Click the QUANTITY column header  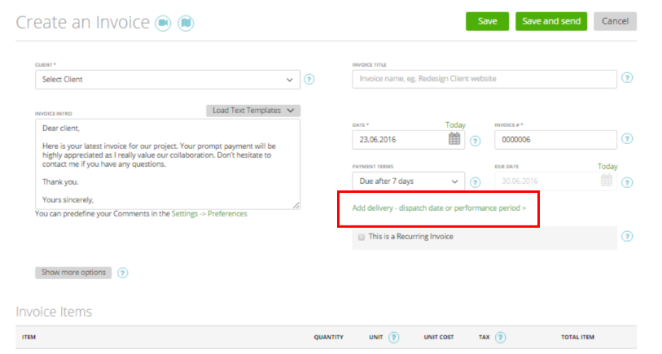click(x=328, y=337)
